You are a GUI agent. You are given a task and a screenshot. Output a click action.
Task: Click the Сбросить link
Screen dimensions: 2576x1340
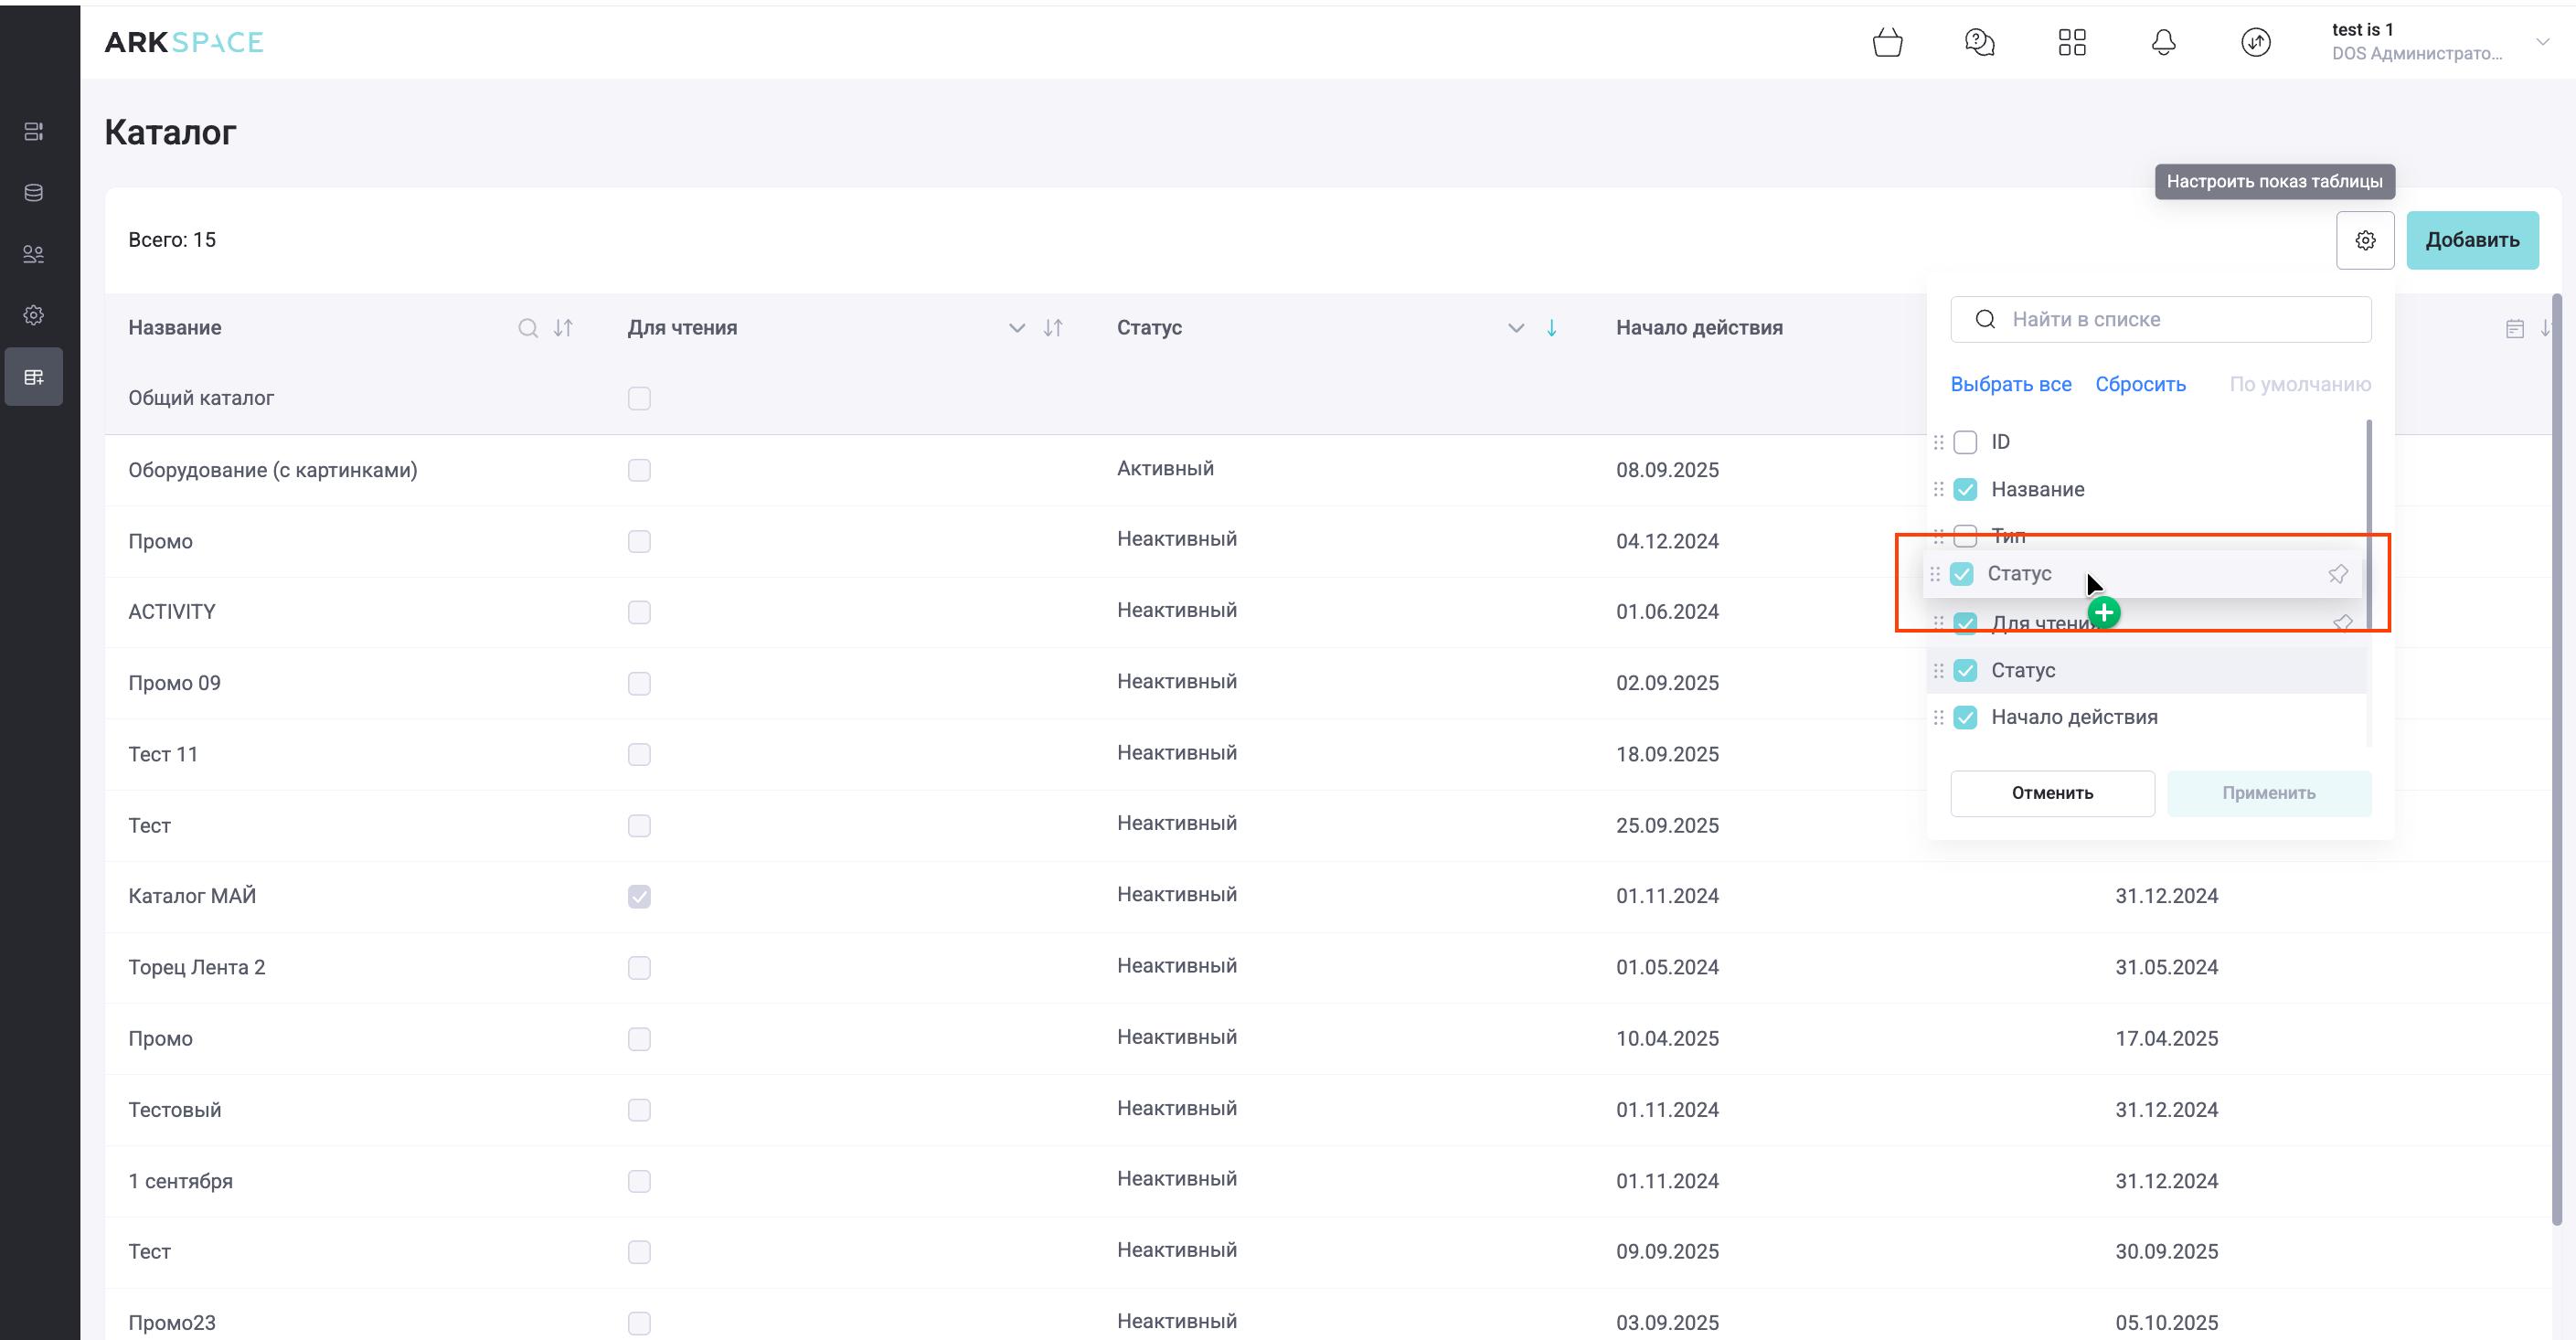tap(2140, 385)
